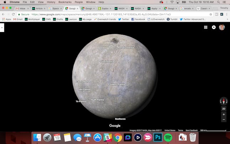The image size is (230, 144).
Task: Open the History menu
Action: point(51,2)
